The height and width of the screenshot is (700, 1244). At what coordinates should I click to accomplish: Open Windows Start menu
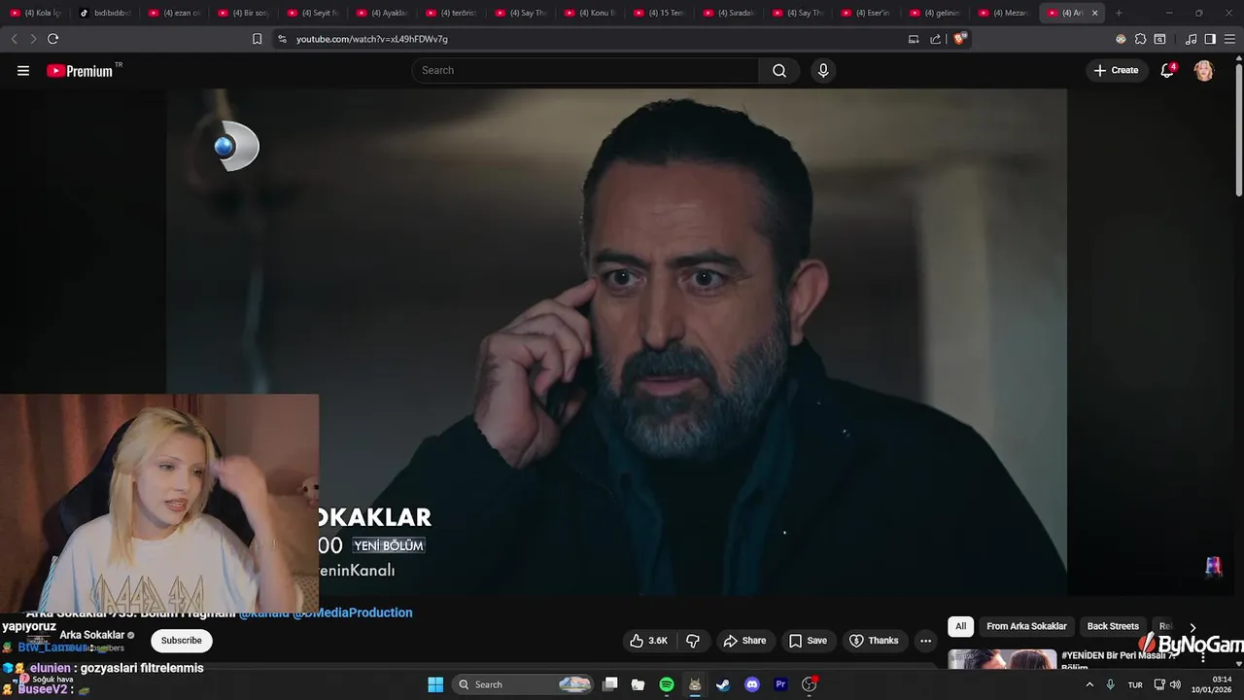[435, 684]
